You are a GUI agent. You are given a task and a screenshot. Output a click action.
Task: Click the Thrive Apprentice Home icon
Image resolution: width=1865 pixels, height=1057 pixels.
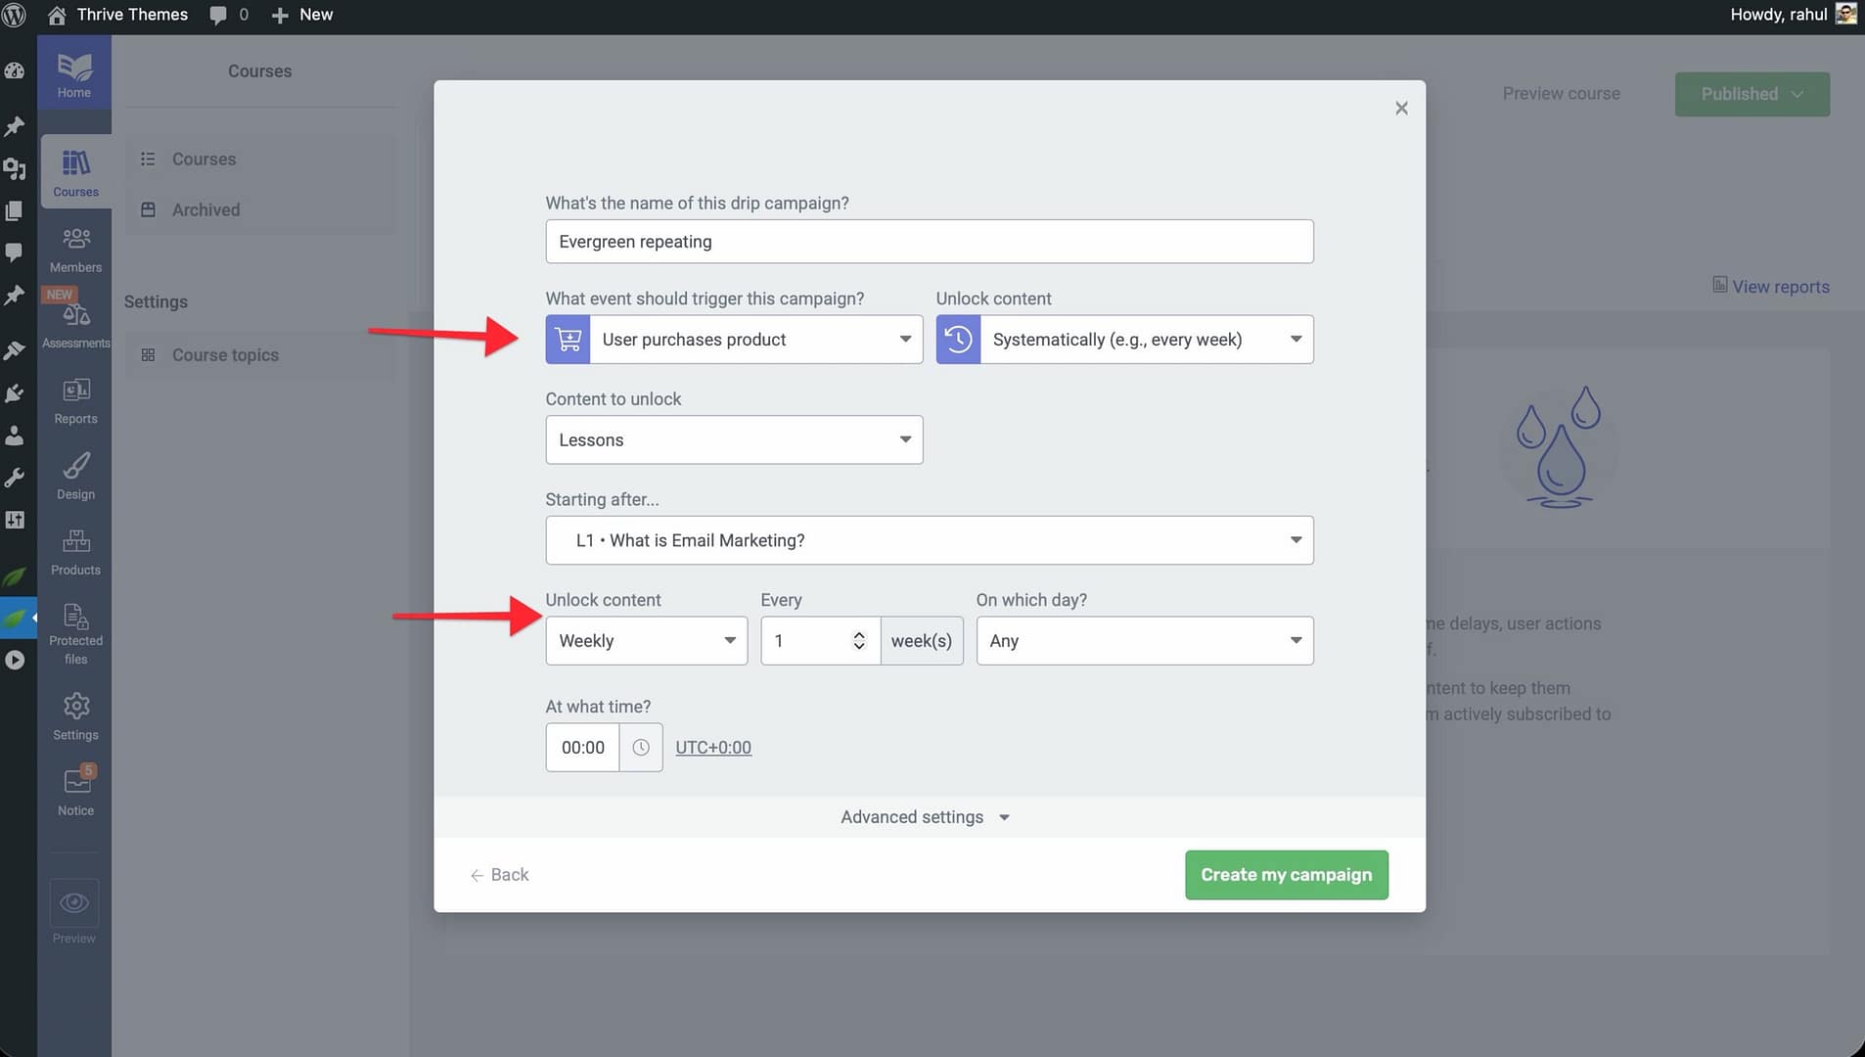(74, 74)
